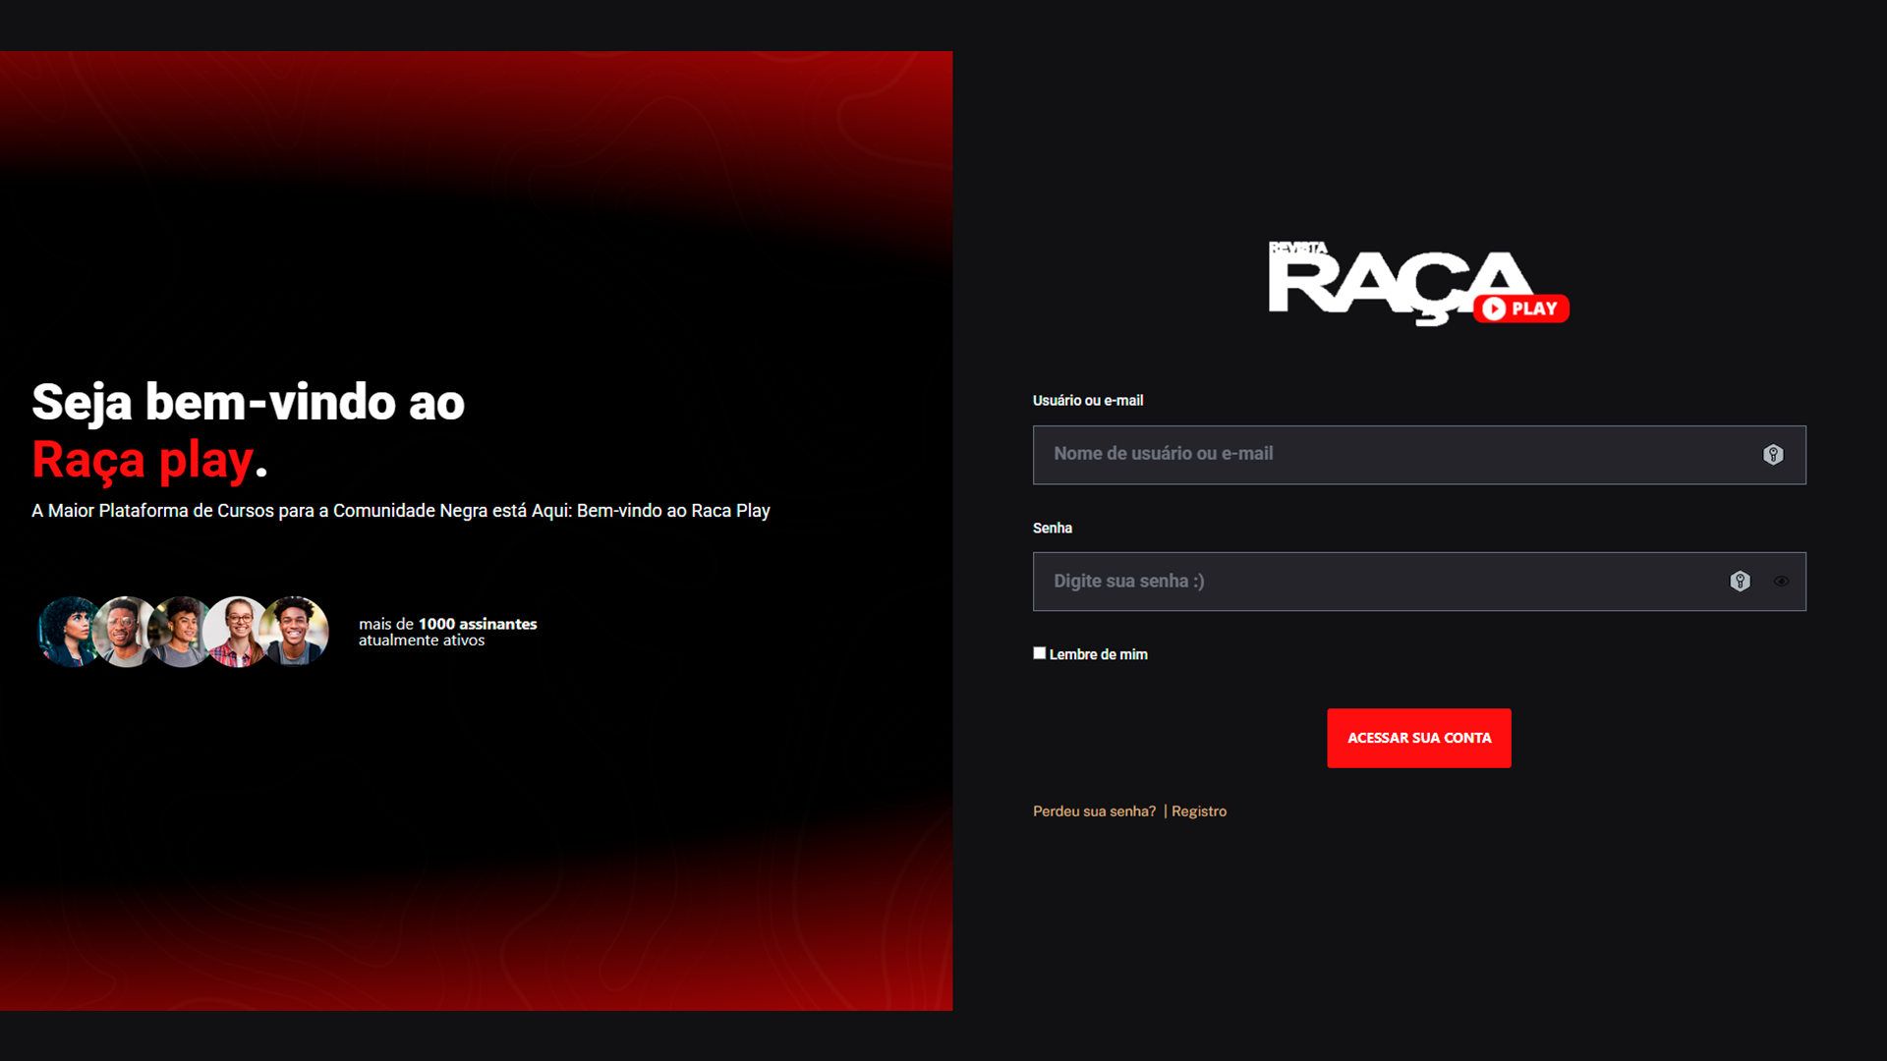Click the 'A Maior Plataforma de Cursos' tagline
This screenshot has height=1061, width=1887.
click(x=401, y=511)
